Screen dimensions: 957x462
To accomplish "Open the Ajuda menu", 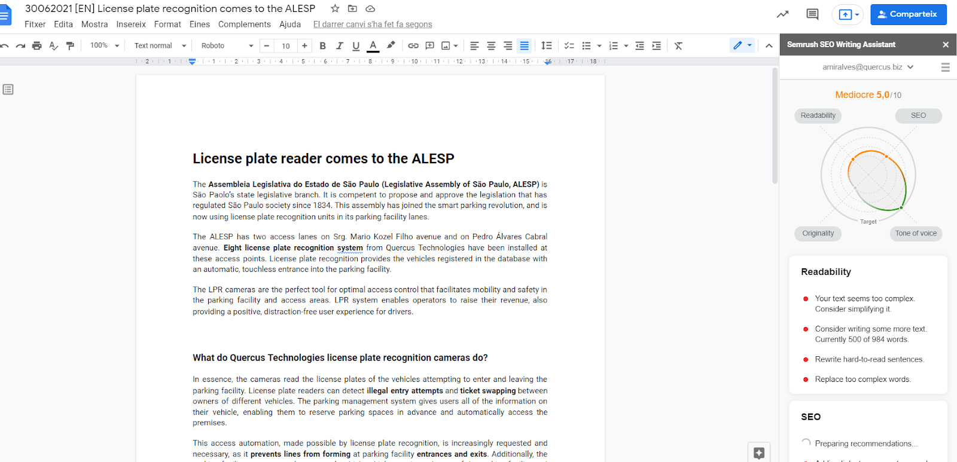I will pyautogui.click(x=290, y=24).
